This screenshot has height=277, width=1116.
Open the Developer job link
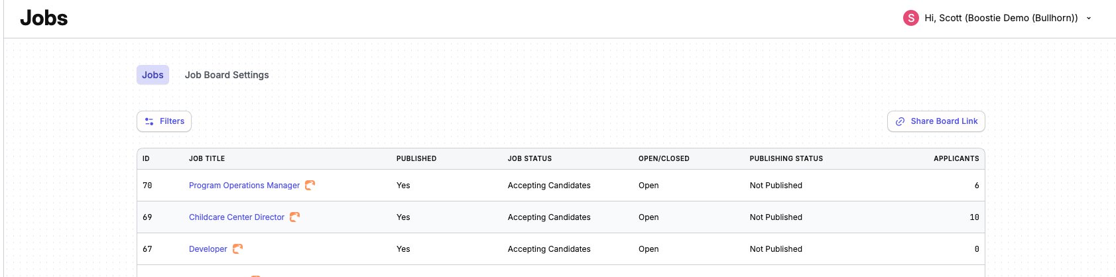[208, 249]
